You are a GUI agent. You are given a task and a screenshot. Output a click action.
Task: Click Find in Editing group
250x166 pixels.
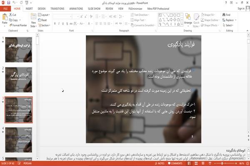[226, 15]
